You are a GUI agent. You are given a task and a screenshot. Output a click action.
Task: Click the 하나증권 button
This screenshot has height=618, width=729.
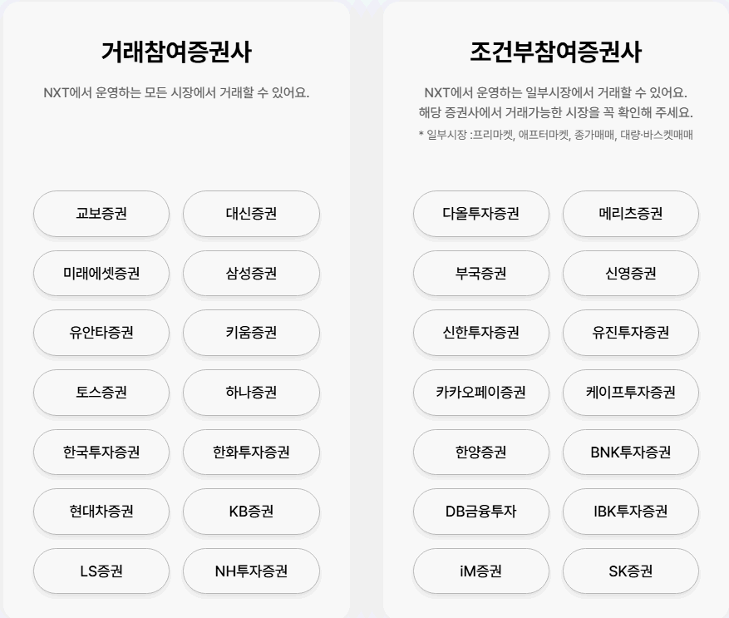[252, 393]
